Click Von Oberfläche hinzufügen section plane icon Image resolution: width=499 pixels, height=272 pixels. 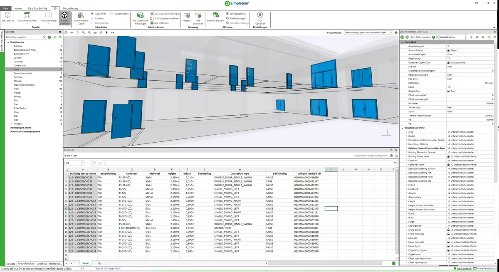coord(141,15)
